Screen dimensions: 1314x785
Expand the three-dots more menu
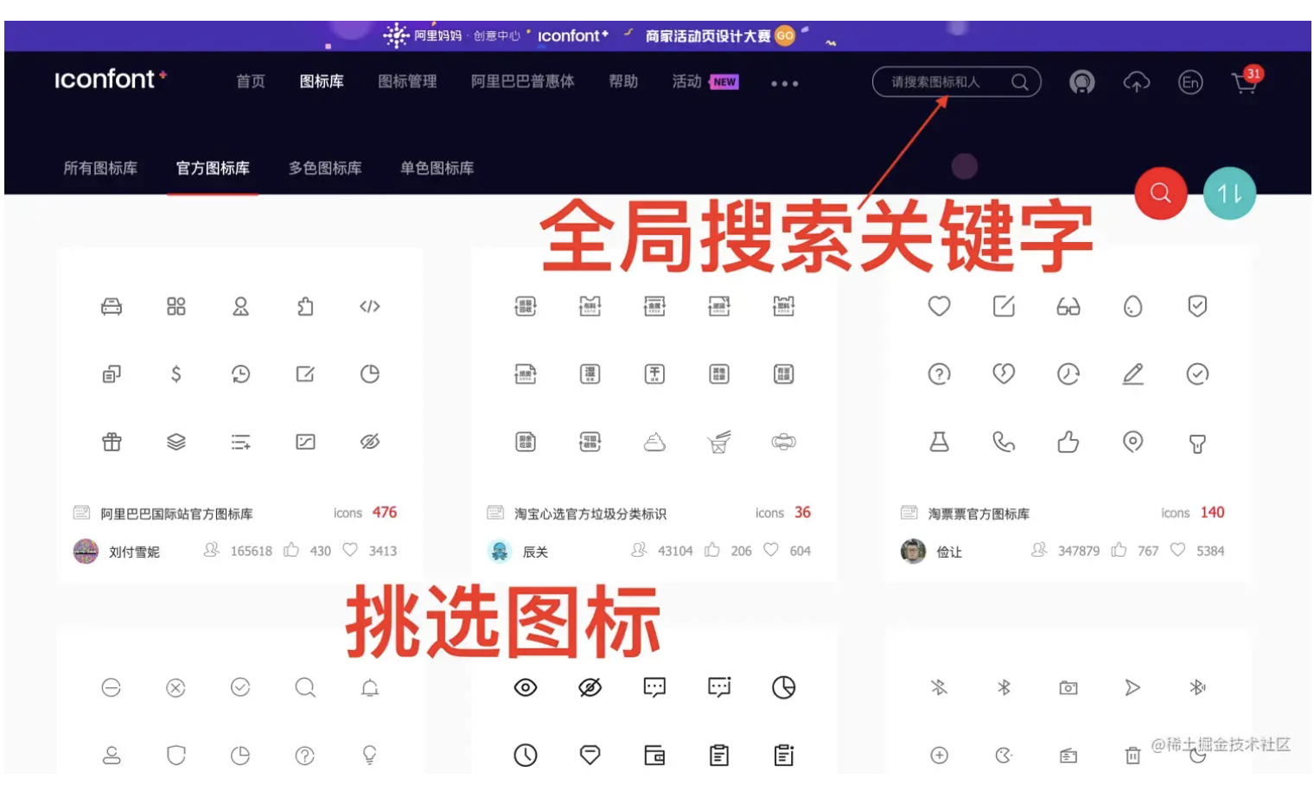pos(784,84)
